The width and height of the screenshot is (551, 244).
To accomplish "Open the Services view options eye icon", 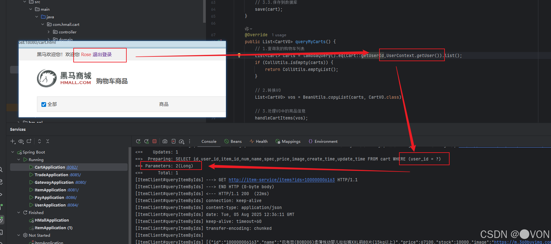I will click(x=21, y=141).
